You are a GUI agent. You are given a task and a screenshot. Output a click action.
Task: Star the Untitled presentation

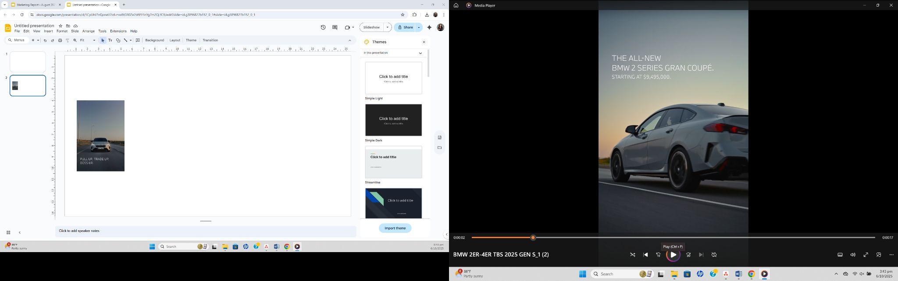click(61, 26)
